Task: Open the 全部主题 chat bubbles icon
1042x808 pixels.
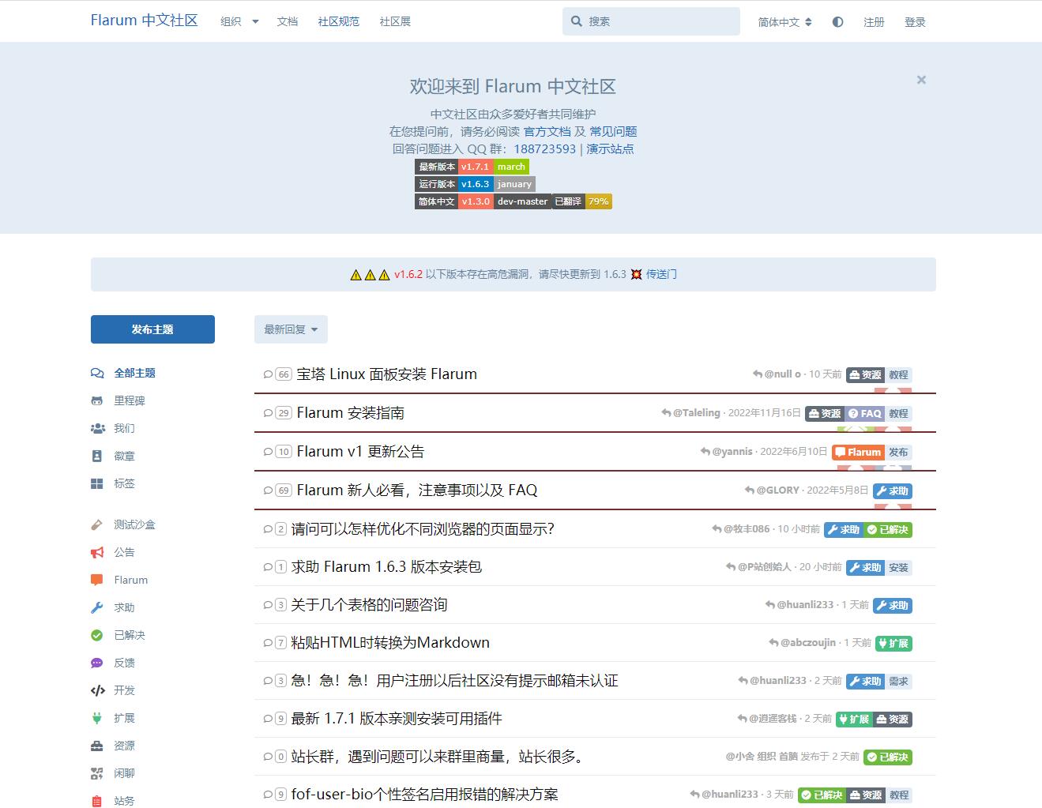Action: tap(97, 373)
